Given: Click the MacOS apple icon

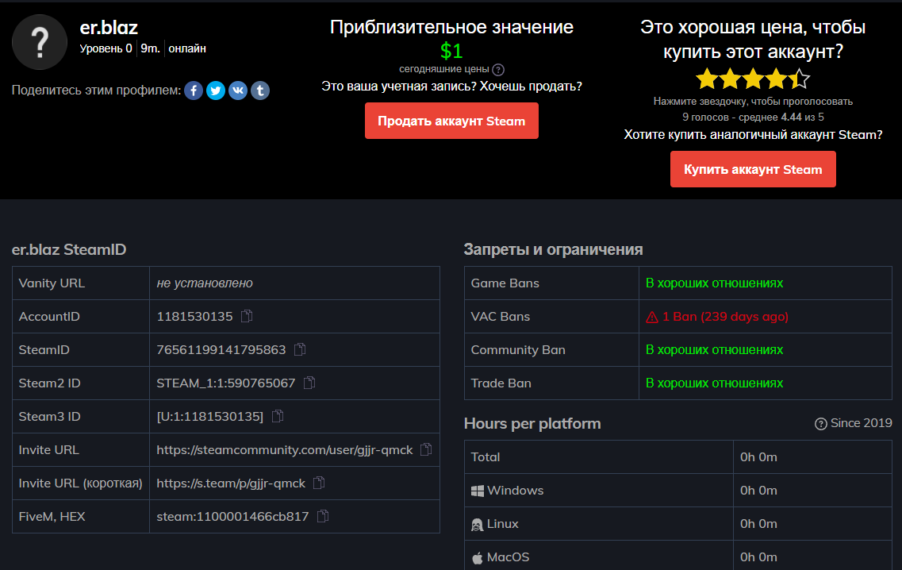Looking at the screenshot, I should point(478,558).
